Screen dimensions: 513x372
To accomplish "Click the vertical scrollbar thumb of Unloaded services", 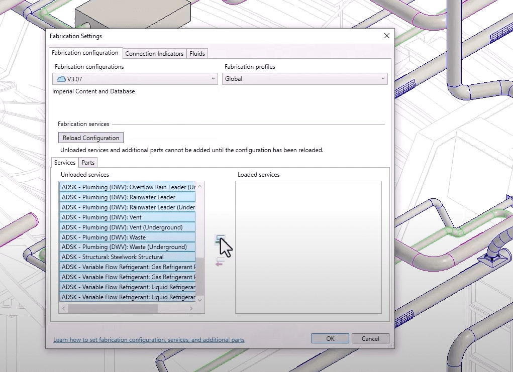I will tap(200, 276).
